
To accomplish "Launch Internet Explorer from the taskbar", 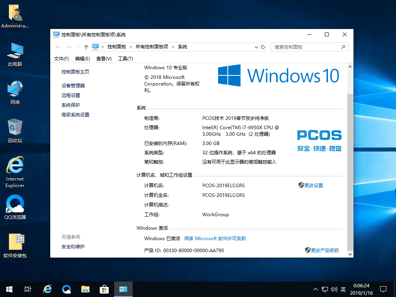I will [x=47, y=289].
